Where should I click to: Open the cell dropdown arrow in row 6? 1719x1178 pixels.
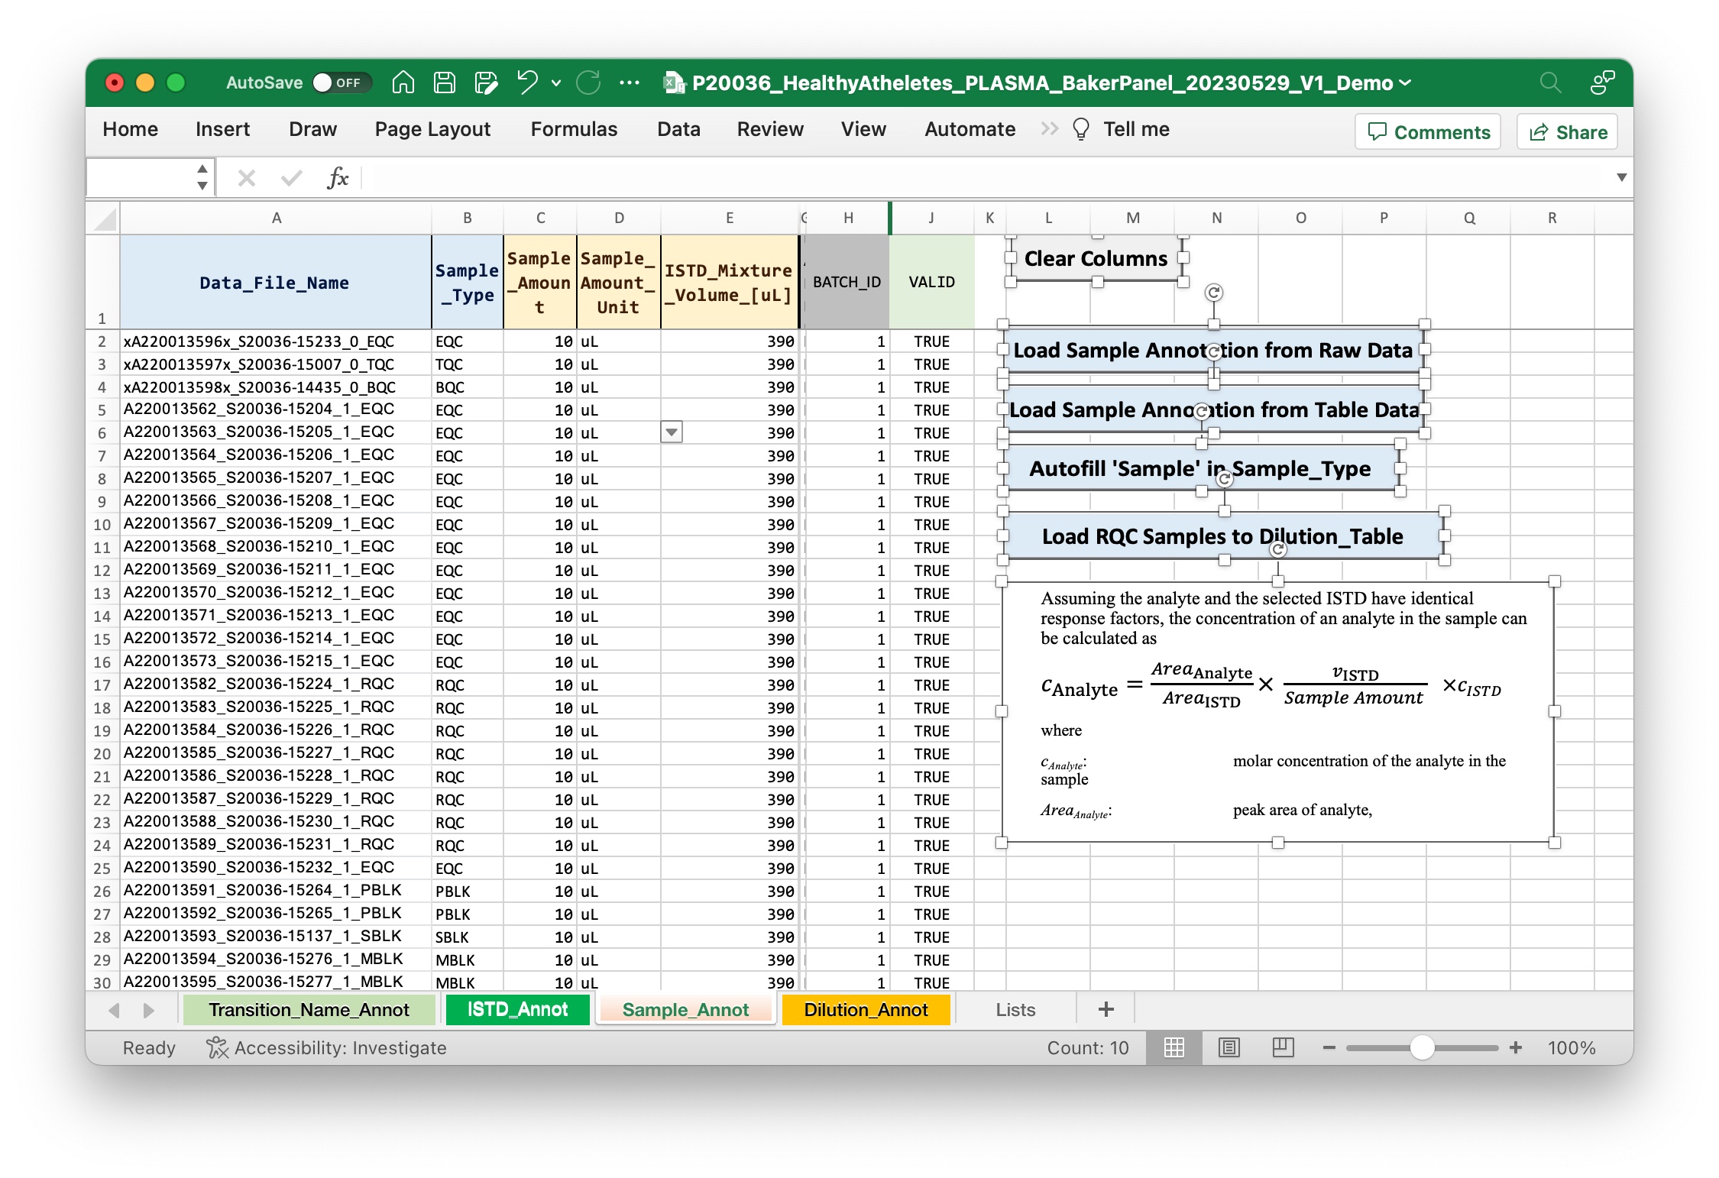tap(671, 432)
